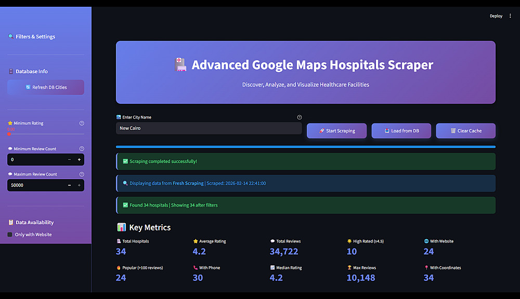Click the speech bubble icon for Total Reviews
Image resolution: width=520 pixels, height=299 pixels.
(272, 241)
